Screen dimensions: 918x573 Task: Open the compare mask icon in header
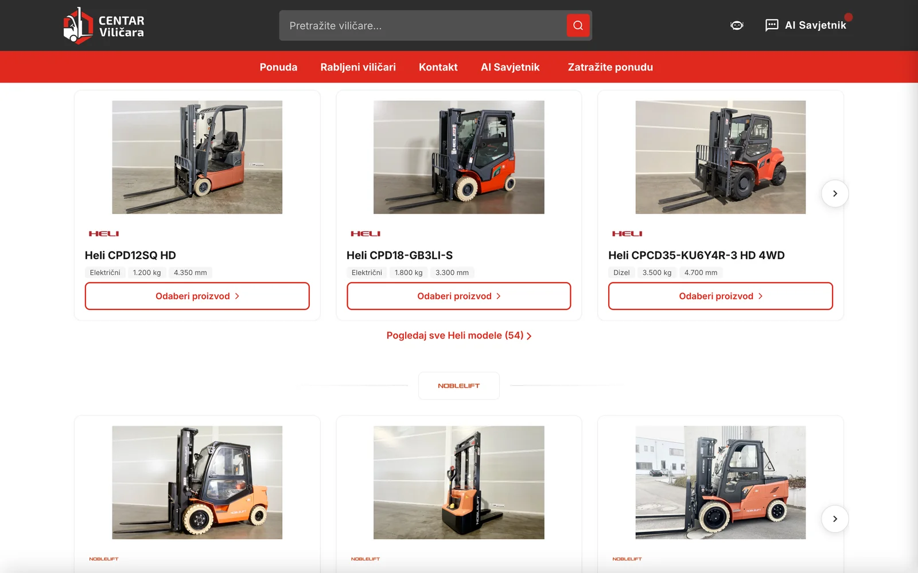737,25
